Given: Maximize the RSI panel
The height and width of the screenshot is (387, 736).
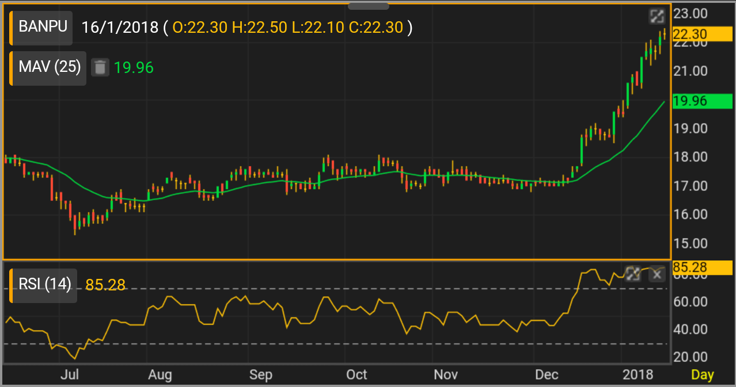Looking at the screenshot, I should (633, 274).
